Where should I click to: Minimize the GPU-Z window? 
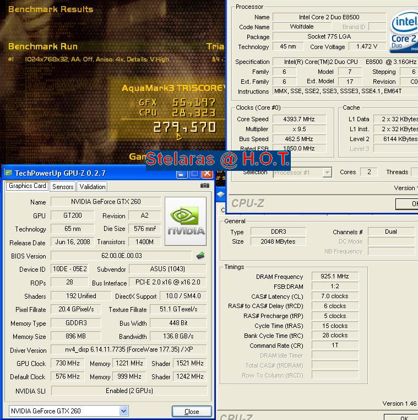click(x=181, y=174)
